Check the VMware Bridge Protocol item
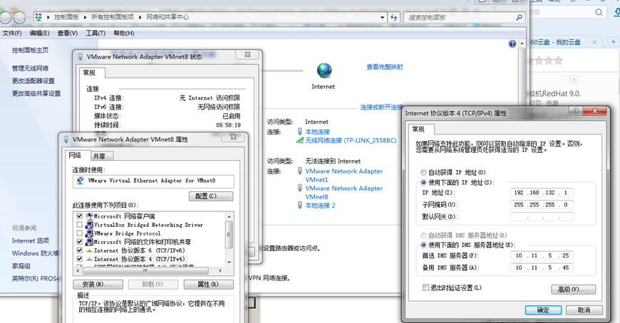The image size is (620, 323). 80,233
